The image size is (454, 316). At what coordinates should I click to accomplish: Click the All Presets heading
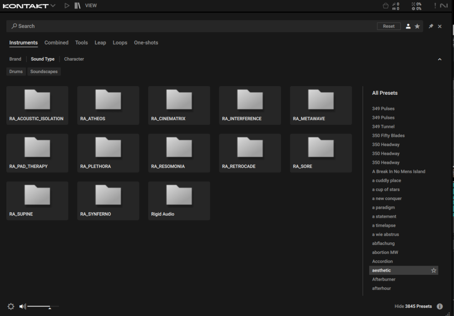pos(385,93)
